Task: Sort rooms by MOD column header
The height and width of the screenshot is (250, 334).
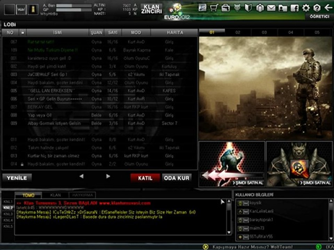Action: [136, 32]
